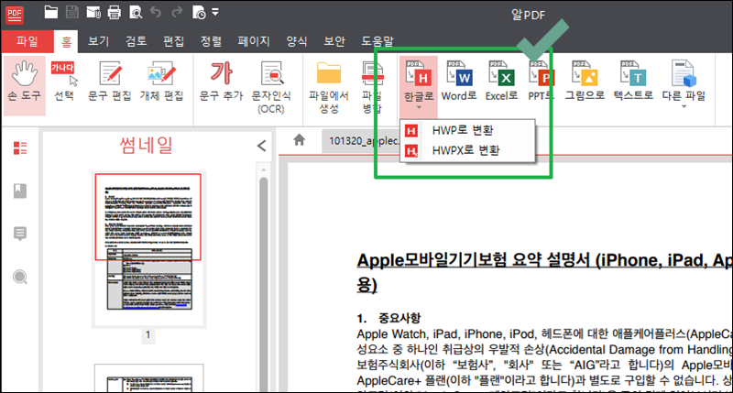
Task: Select the second page thumbnail
Action: click(x=148, y=378)
